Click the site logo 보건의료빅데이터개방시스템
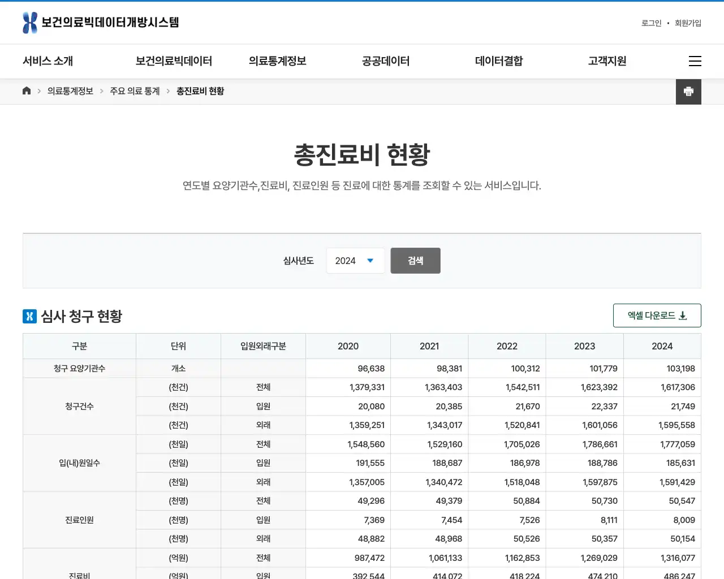The width and height of the screenshot is (724, 579). click(x=101, y=23)
